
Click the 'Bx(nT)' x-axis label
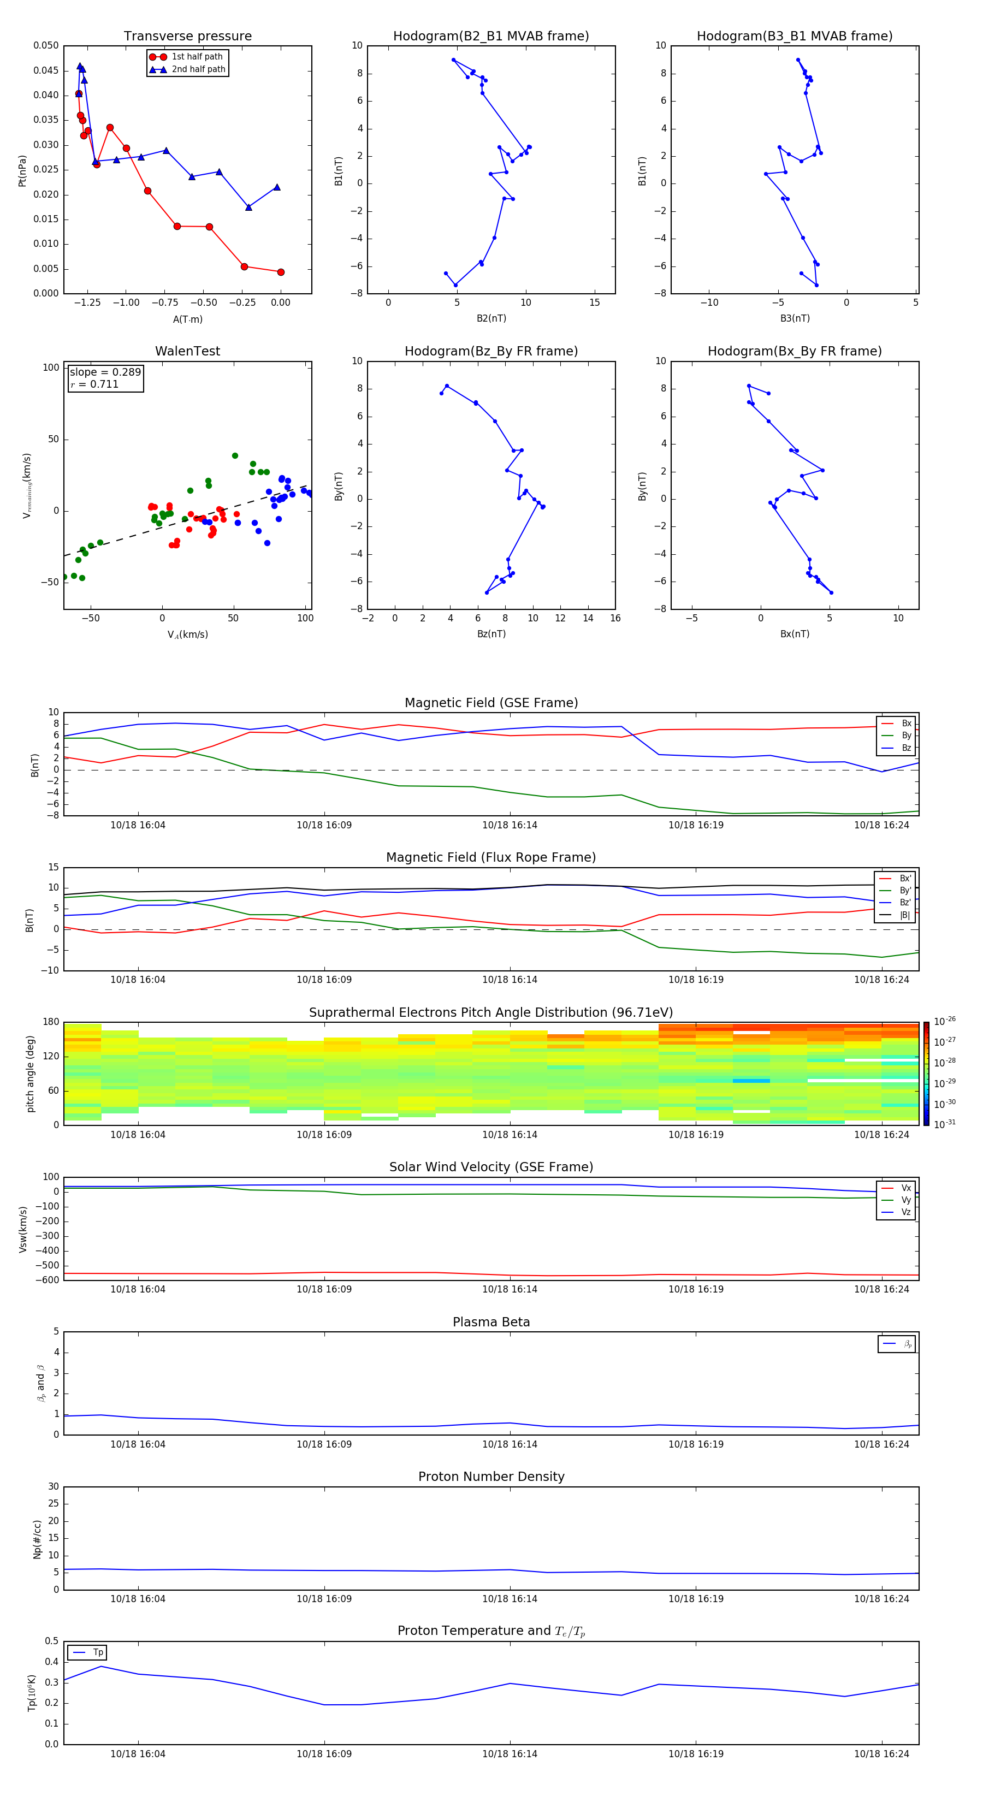point(795,635)
